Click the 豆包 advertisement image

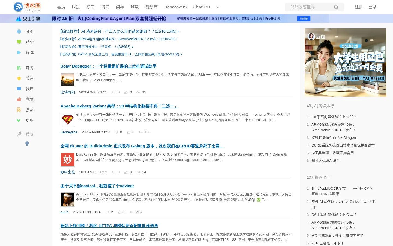[x=346, y=63]
